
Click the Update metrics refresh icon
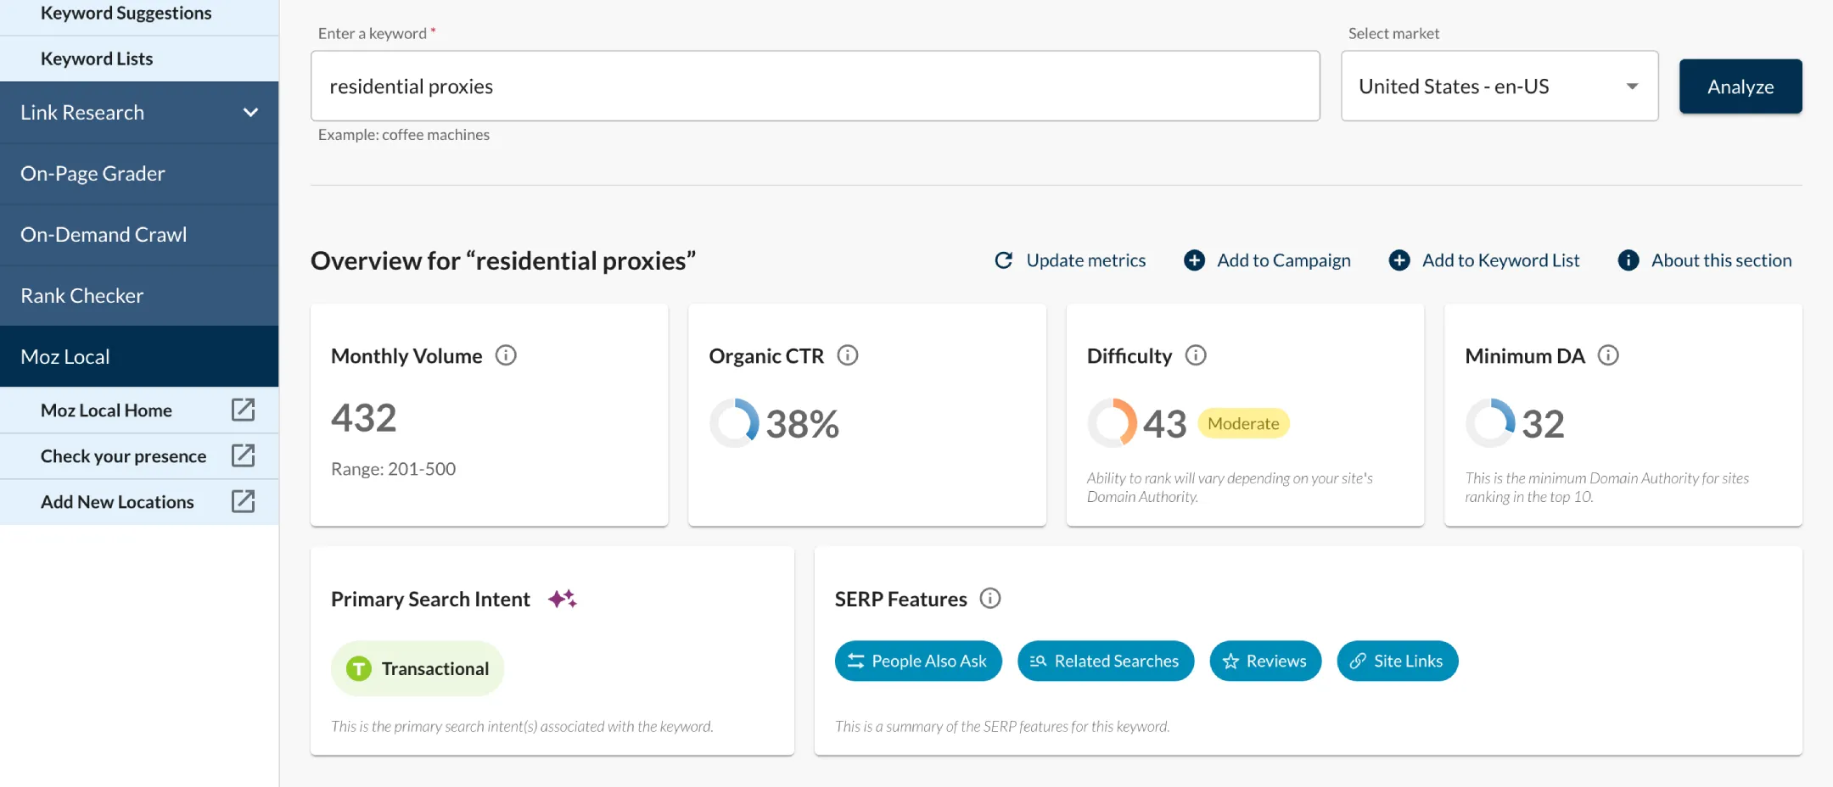click(1004, 260)
